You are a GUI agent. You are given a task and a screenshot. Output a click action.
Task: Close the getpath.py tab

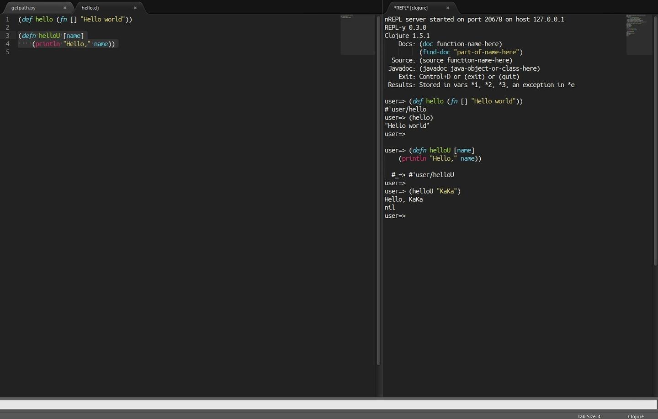point(65,8)
